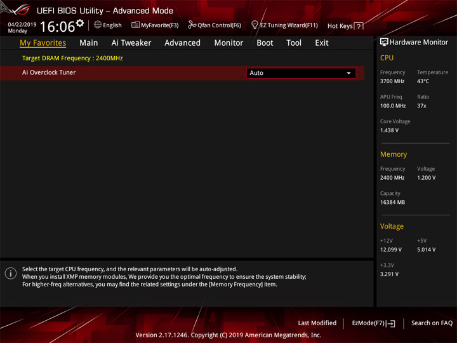The height and width of the screenshot is (343, 457).
Task: Switch to the Advanced tab
Action: pos(182,43)
